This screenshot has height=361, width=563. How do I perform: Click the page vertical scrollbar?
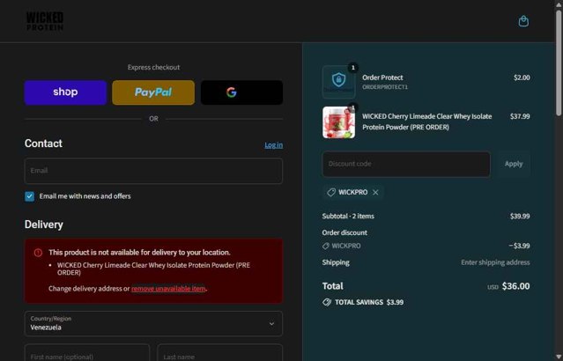pos(559,63)
